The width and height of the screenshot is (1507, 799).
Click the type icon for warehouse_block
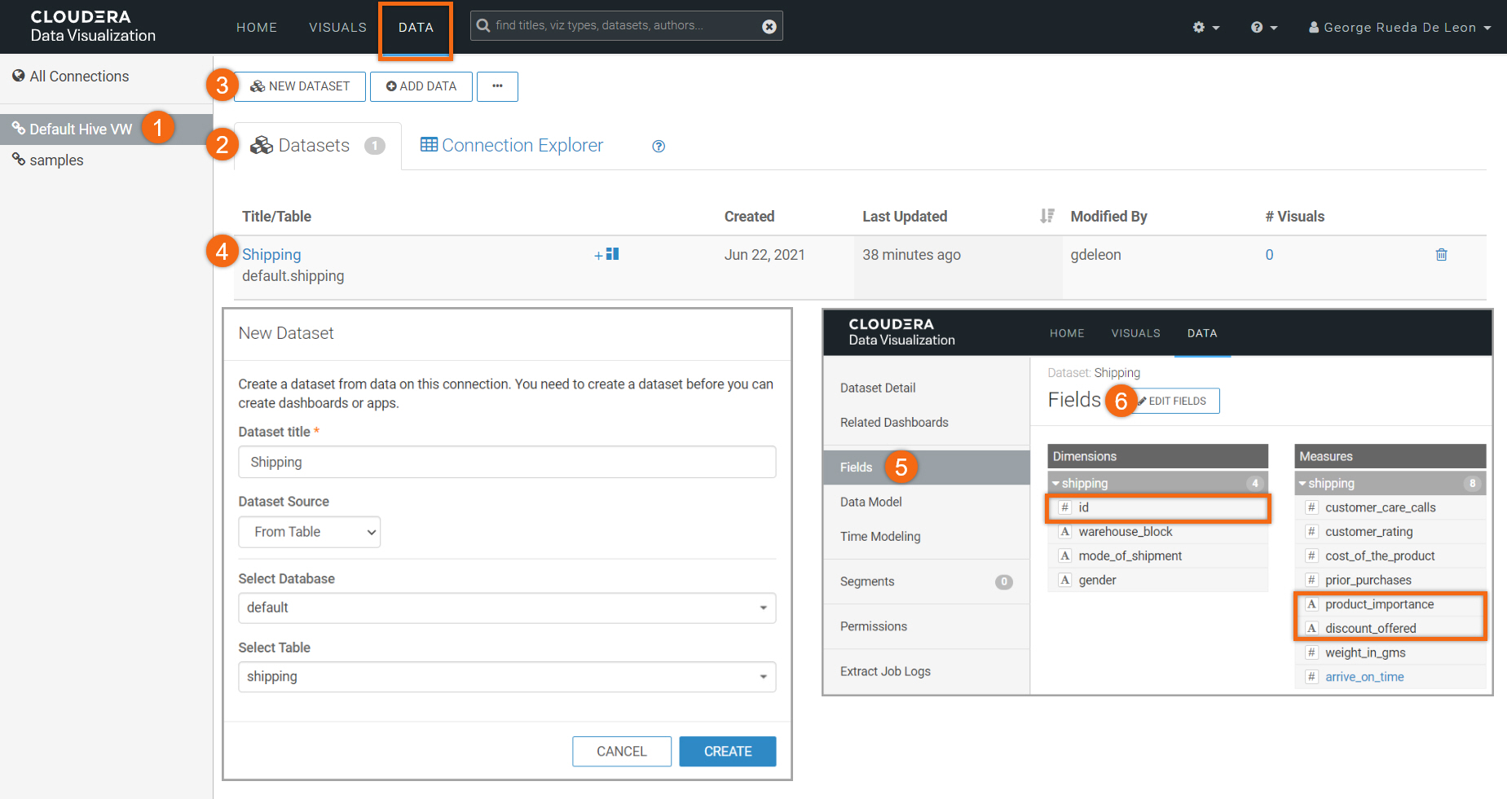(x=1064, y=532)
